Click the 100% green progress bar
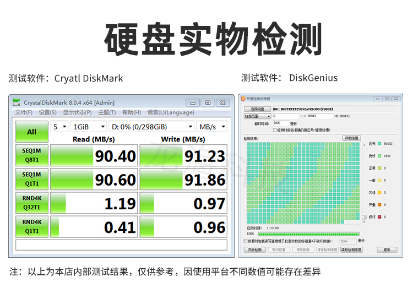 click(x=308, y=234)
